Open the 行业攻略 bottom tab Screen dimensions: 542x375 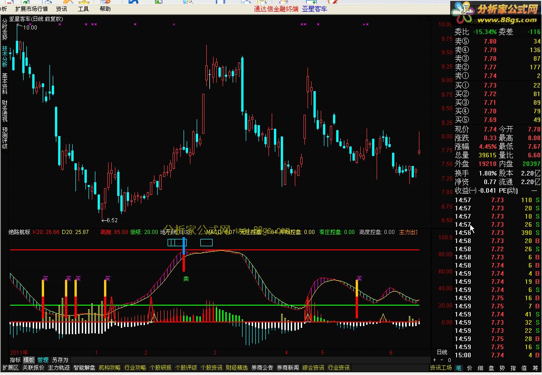135,368
